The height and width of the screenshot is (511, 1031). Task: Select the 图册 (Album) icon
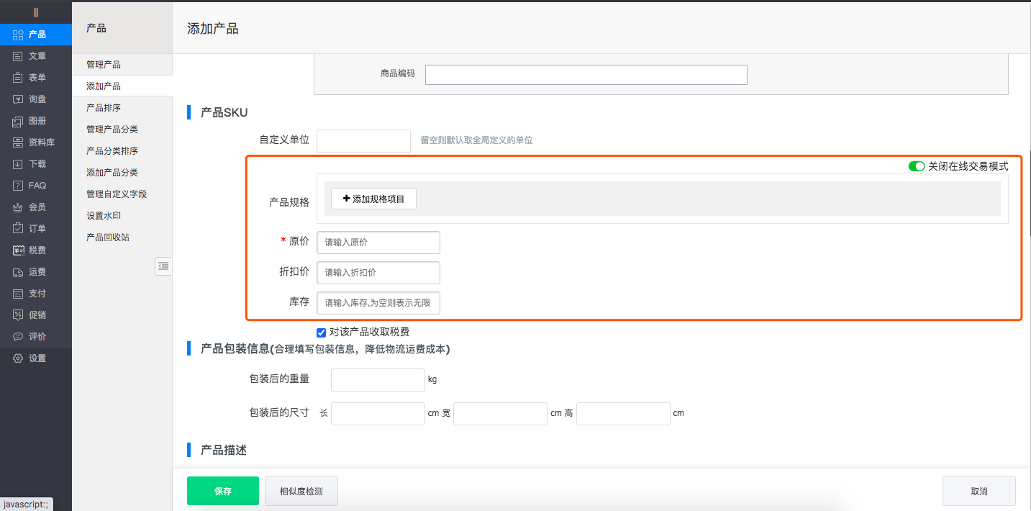[x=18, y=121]
